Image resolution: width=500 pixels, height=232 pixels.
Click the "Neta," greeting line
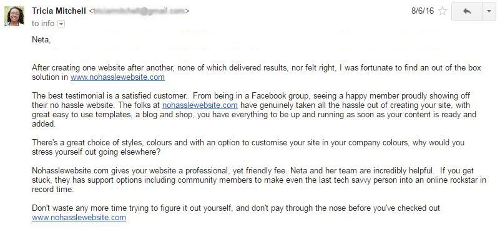(x=41, y=40)
